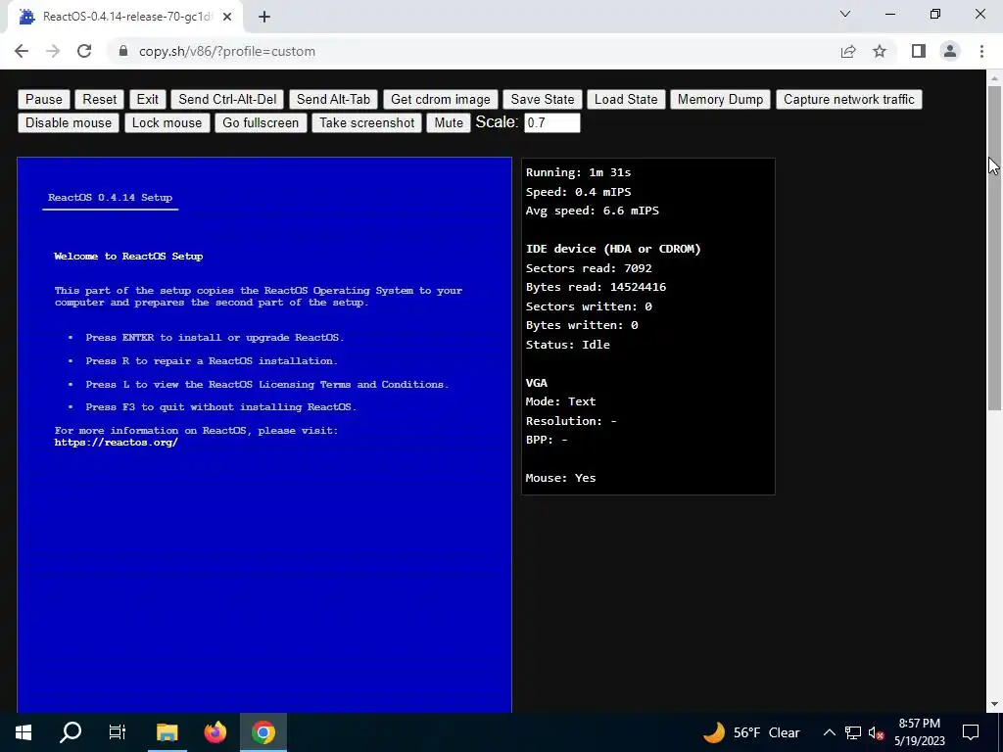
Task: Select the ReactOS browser tab
Action: 124,17
